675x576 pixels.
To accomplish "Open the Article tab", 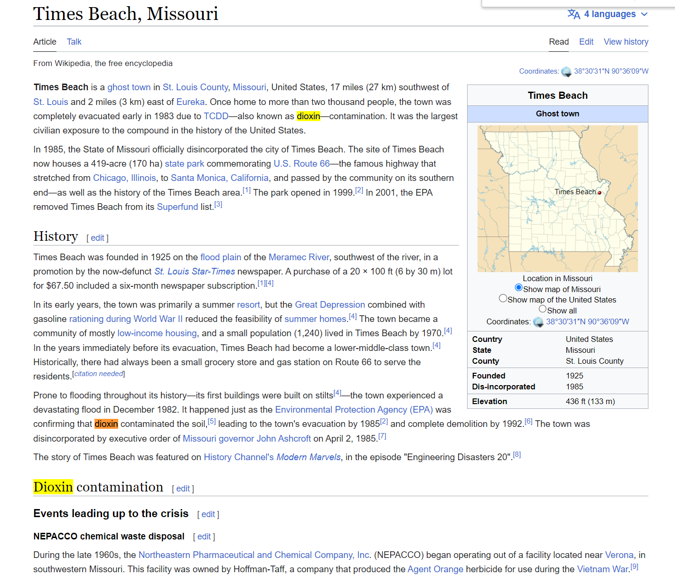I will tap(45, 42).
